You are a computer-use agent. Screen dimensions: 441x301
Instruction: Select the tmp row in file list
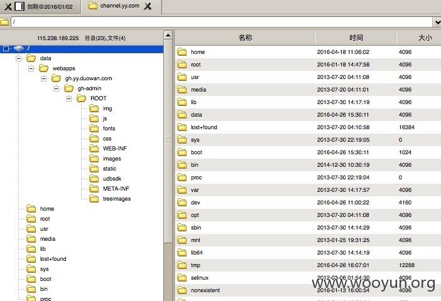pyautogui.click(x=308, y=265)
